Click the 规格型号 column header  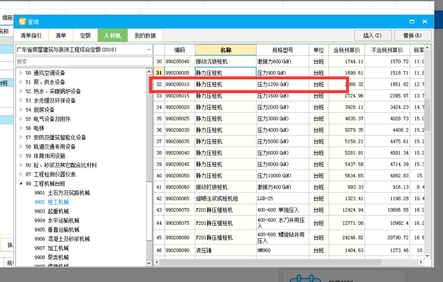click(283, 50)
